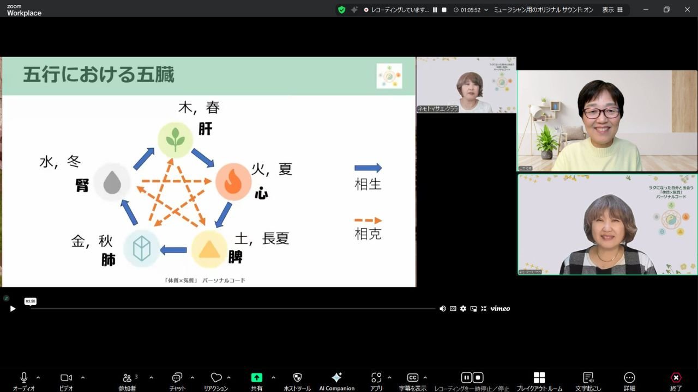Expand the meeting timer chevron in the top bar
The height and width of the screenshot is (392, 698).
coord(486,10)
